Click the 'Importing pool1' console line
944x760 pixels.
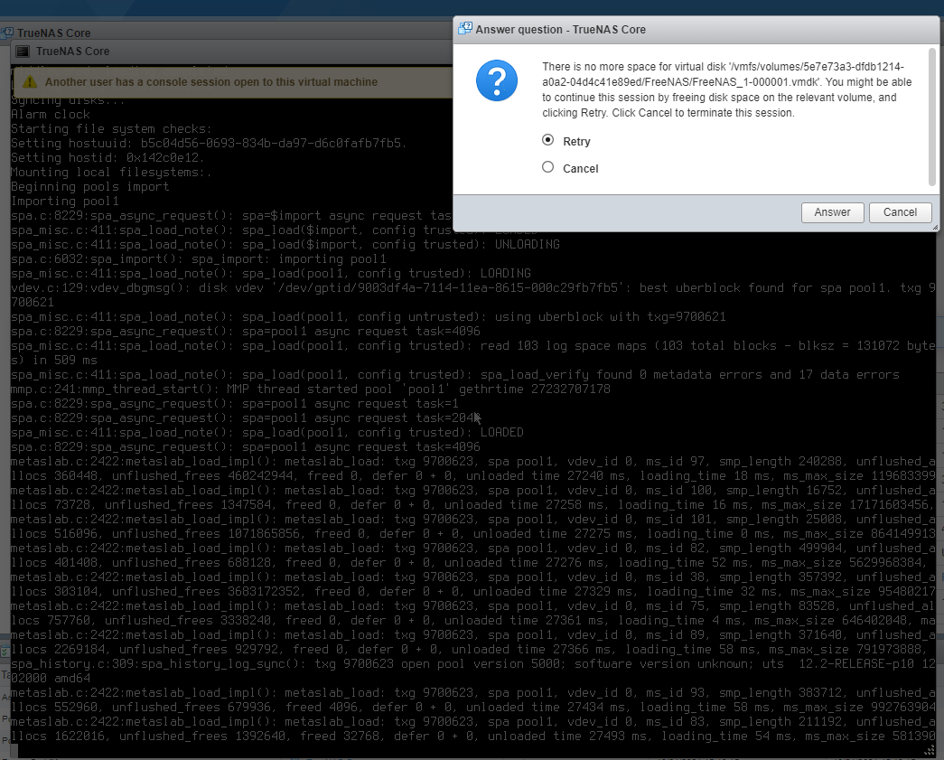tap(65, 202)
